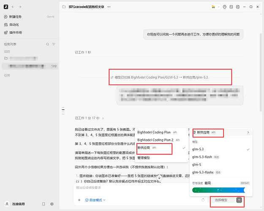Click the user message bubble at top
264x211 pixels.
pos(193,35)
